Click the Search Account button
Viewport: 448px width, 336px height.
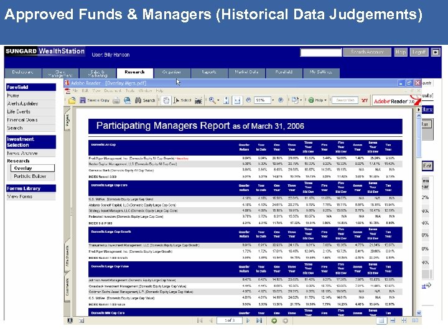367,52
